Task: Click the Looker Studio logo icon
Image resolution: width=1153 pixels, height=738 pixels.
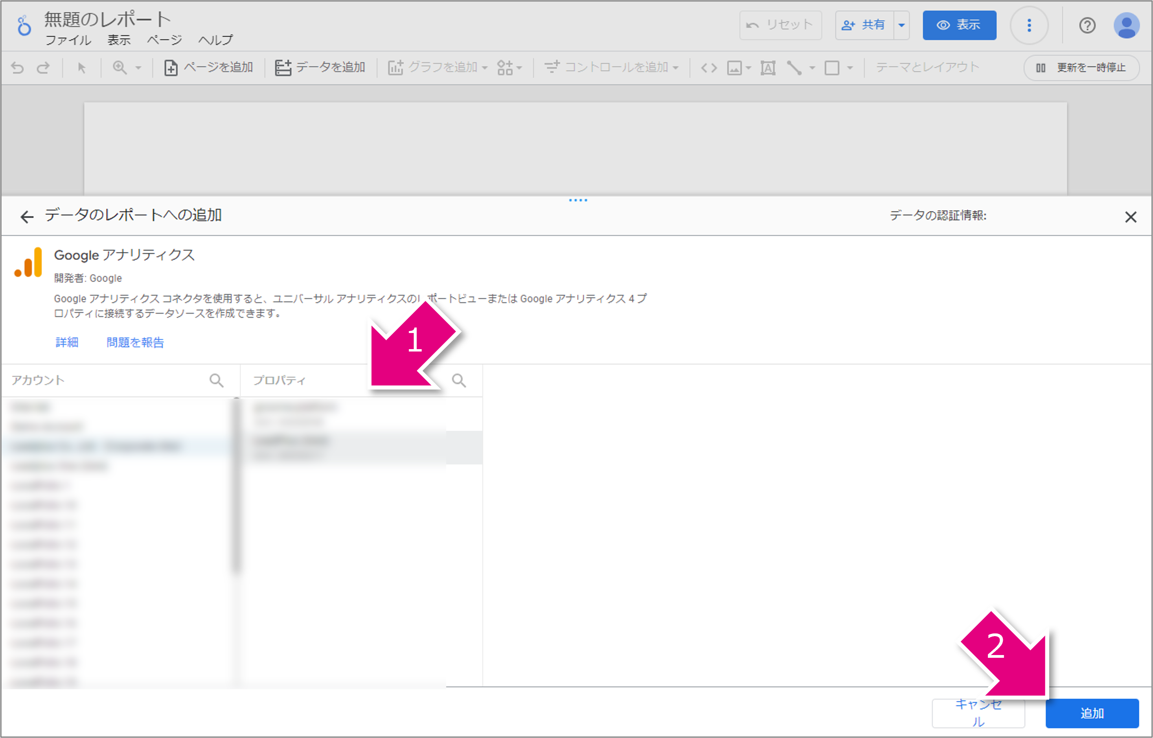Action: click(24, 26)
